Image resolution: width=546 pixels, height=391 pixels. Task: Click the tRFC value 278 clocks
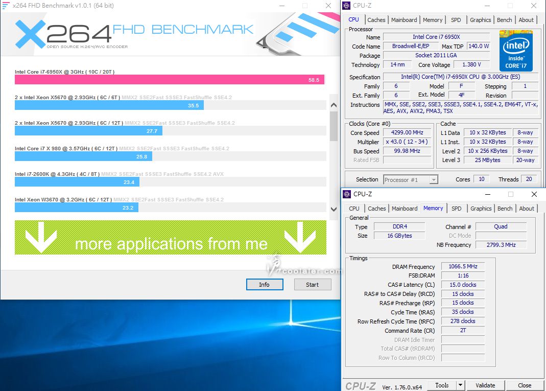coord(463,321)
